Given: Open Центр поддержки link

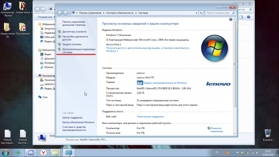Looking at the screenshot, I should click(72, 118).
